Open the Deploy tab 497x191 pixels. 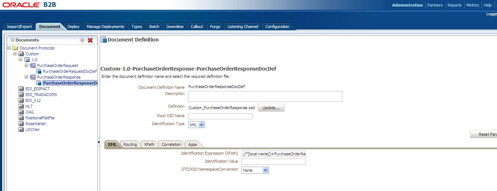pos(73,27)
